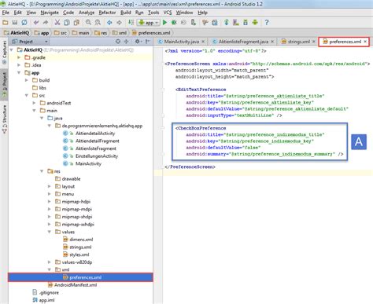Expand the menu folder node
Screen dimensions: 373x304
[x=50, y=194]
